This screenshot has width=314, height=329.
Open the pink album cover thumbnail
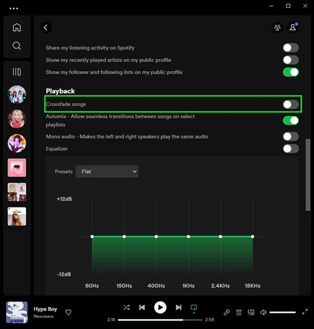point(17,168)
